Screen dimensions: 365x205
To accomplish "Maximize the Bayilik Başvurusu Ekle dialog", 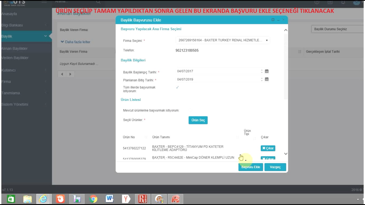I will (x=273, y=20).
